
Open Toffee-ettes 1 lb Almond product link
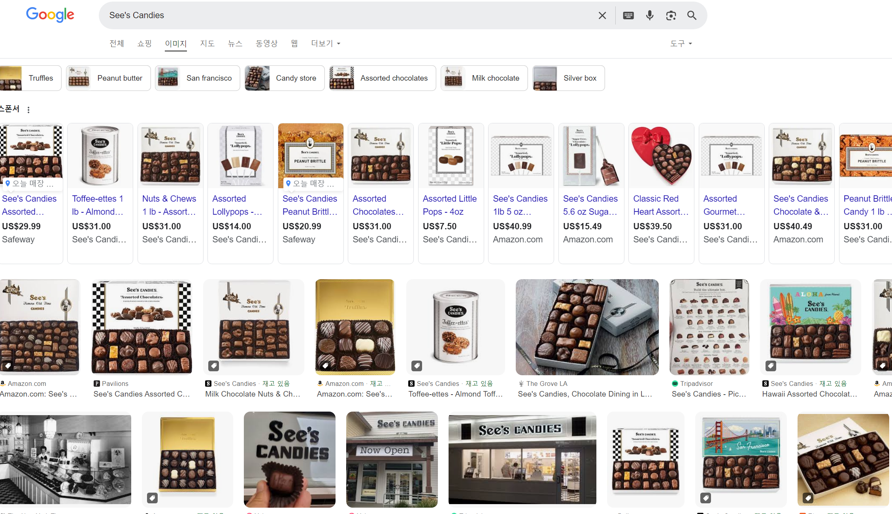tap(98, 205)
